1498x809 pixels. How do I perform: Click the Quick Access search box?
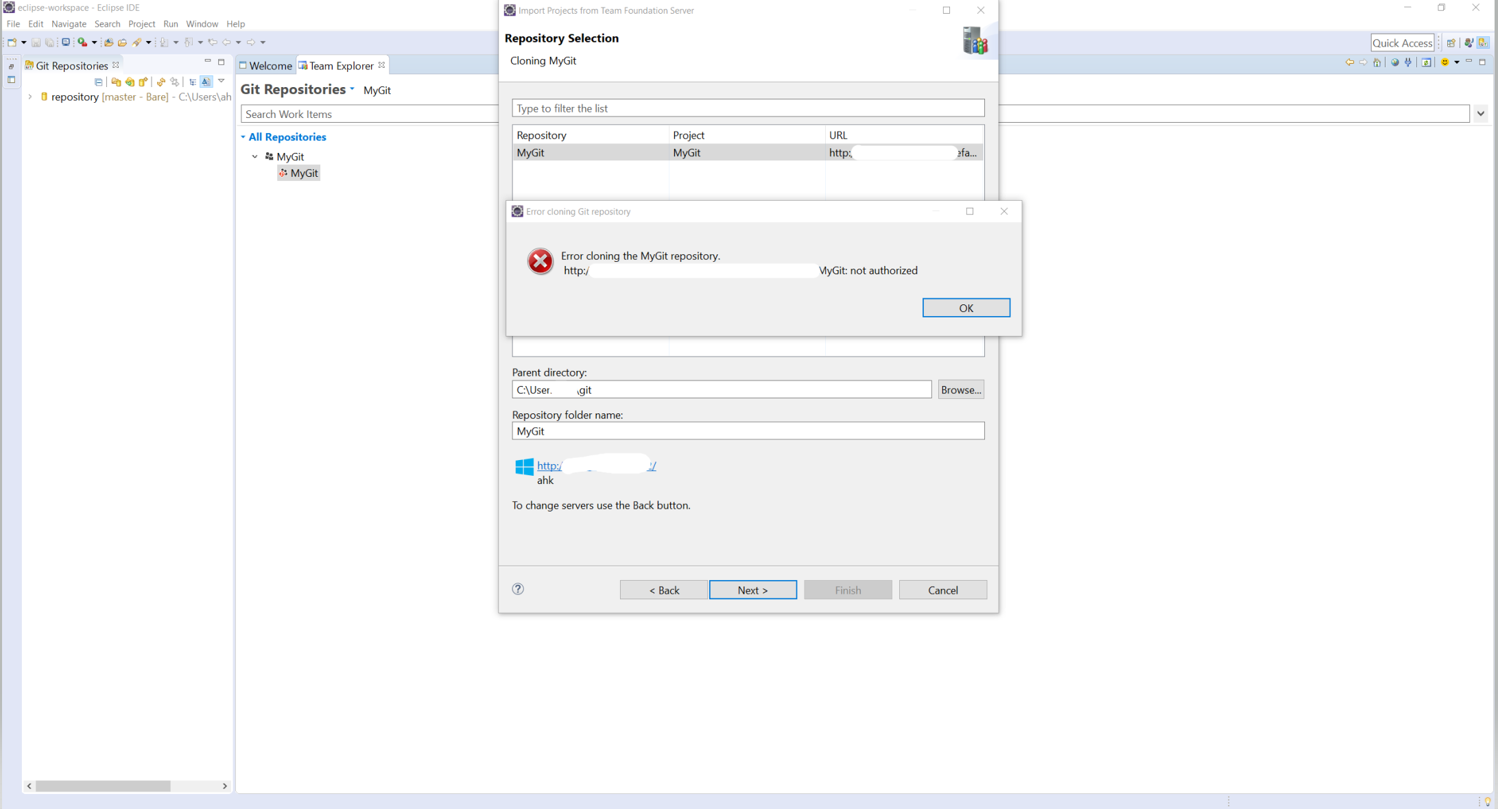(x=1402, y=43)
